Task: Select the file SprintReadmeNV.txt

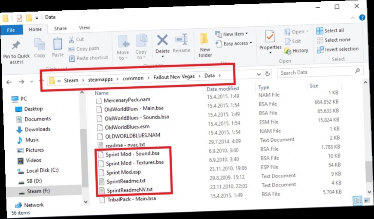Action: coord(126,190)
